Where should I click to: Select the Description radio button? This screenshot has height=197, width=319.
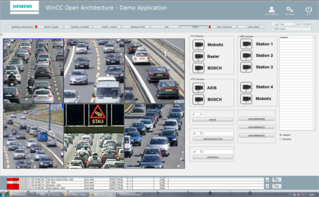coord(281,139)
